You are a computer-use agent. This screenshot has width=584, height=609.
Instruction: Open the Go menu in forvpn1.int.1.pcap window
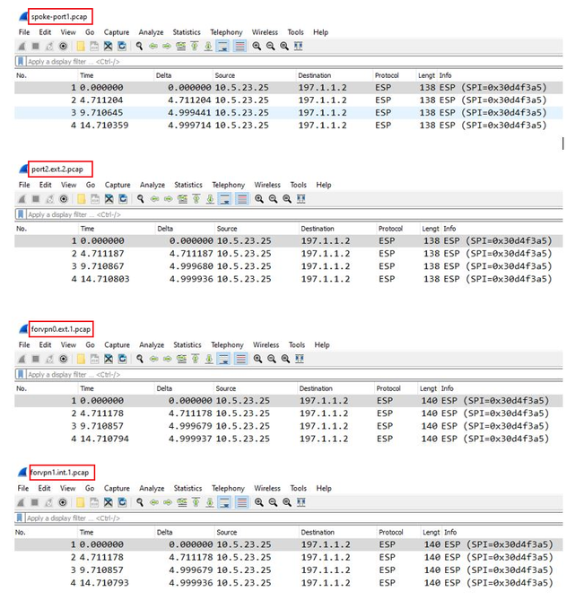tap(90, 488)
